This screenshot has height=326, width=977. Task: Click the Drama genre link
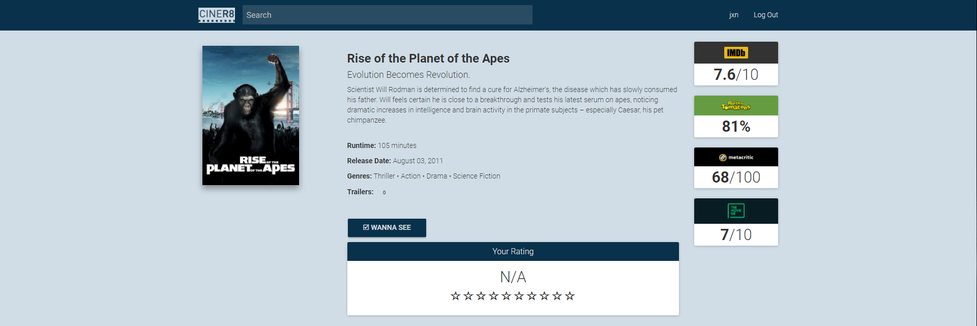tap(436, 176)
